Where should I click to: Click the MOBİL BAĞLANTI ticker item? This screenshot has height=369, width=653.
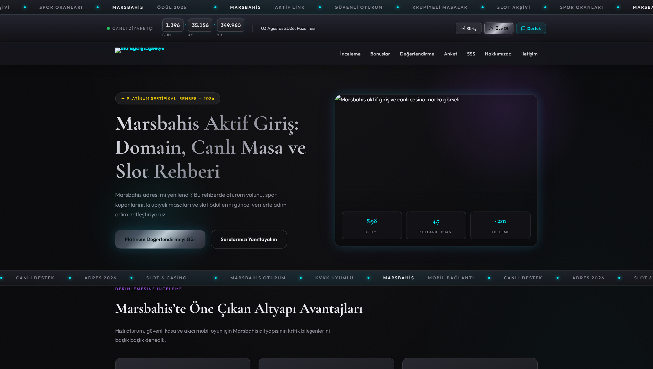451,278
